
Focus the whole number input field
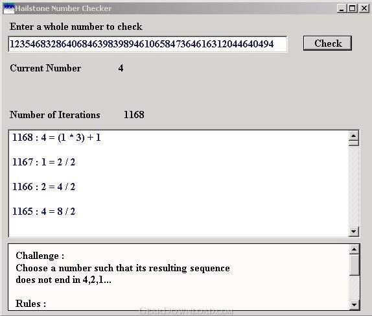(x=148, y=44)
